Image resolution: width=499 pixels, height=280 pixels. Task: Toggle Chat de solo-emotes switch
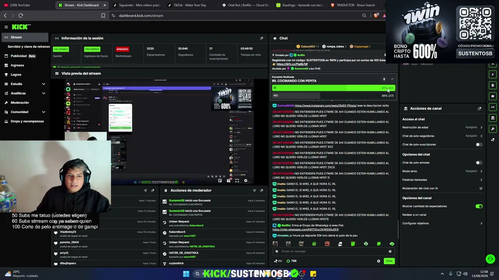(479, 163)
